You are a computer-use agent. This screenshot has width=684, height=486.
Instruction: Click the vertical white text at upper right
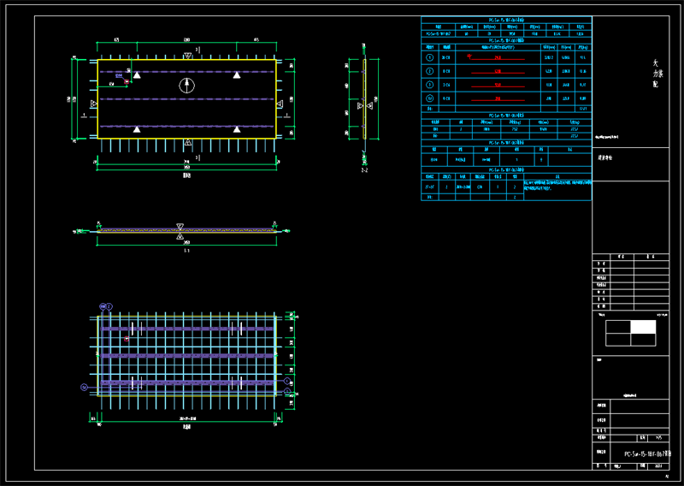pyautogui.click(x=657, y=74)
